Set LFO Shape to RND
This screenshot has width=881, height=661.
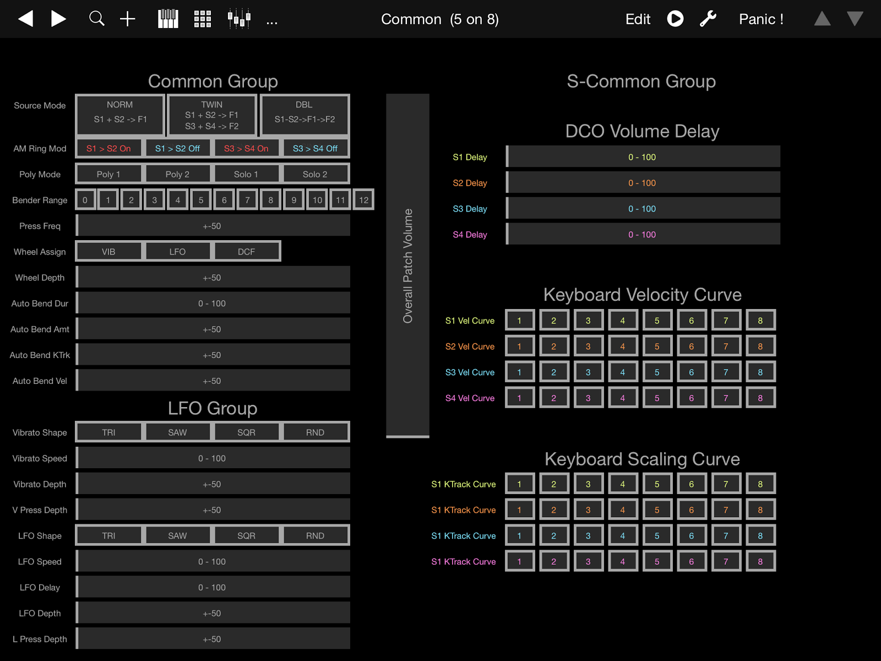click(315, 535)
